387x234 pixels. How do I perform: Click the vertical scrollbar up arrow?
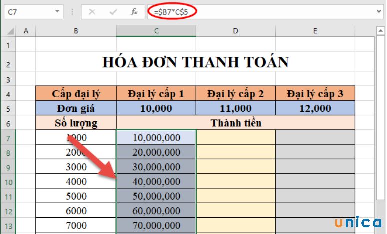click(x=381, y=31)
